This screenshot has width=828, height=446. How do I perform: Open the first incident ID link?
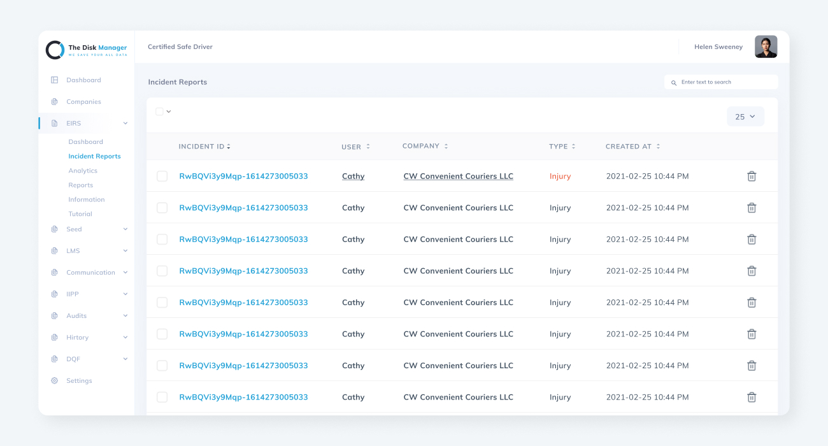click(x=243, y=176)
